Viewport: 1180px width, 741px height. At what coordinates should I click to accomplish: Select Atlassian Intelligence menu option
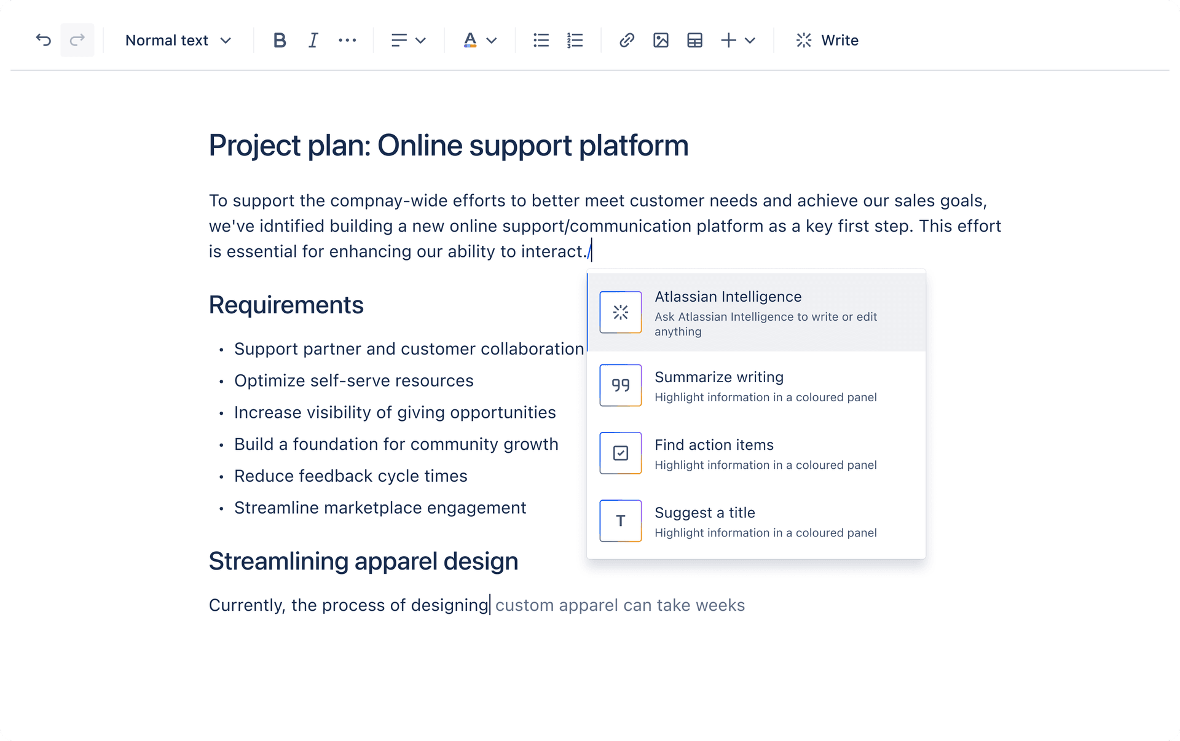tap(757, 313)
